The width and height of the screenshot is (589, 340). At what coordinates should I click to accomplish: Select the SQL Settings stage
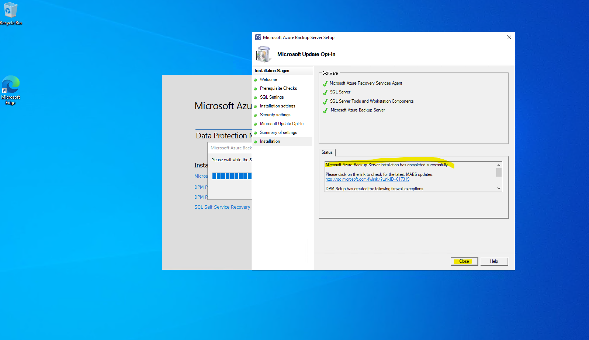coord(272,97)
